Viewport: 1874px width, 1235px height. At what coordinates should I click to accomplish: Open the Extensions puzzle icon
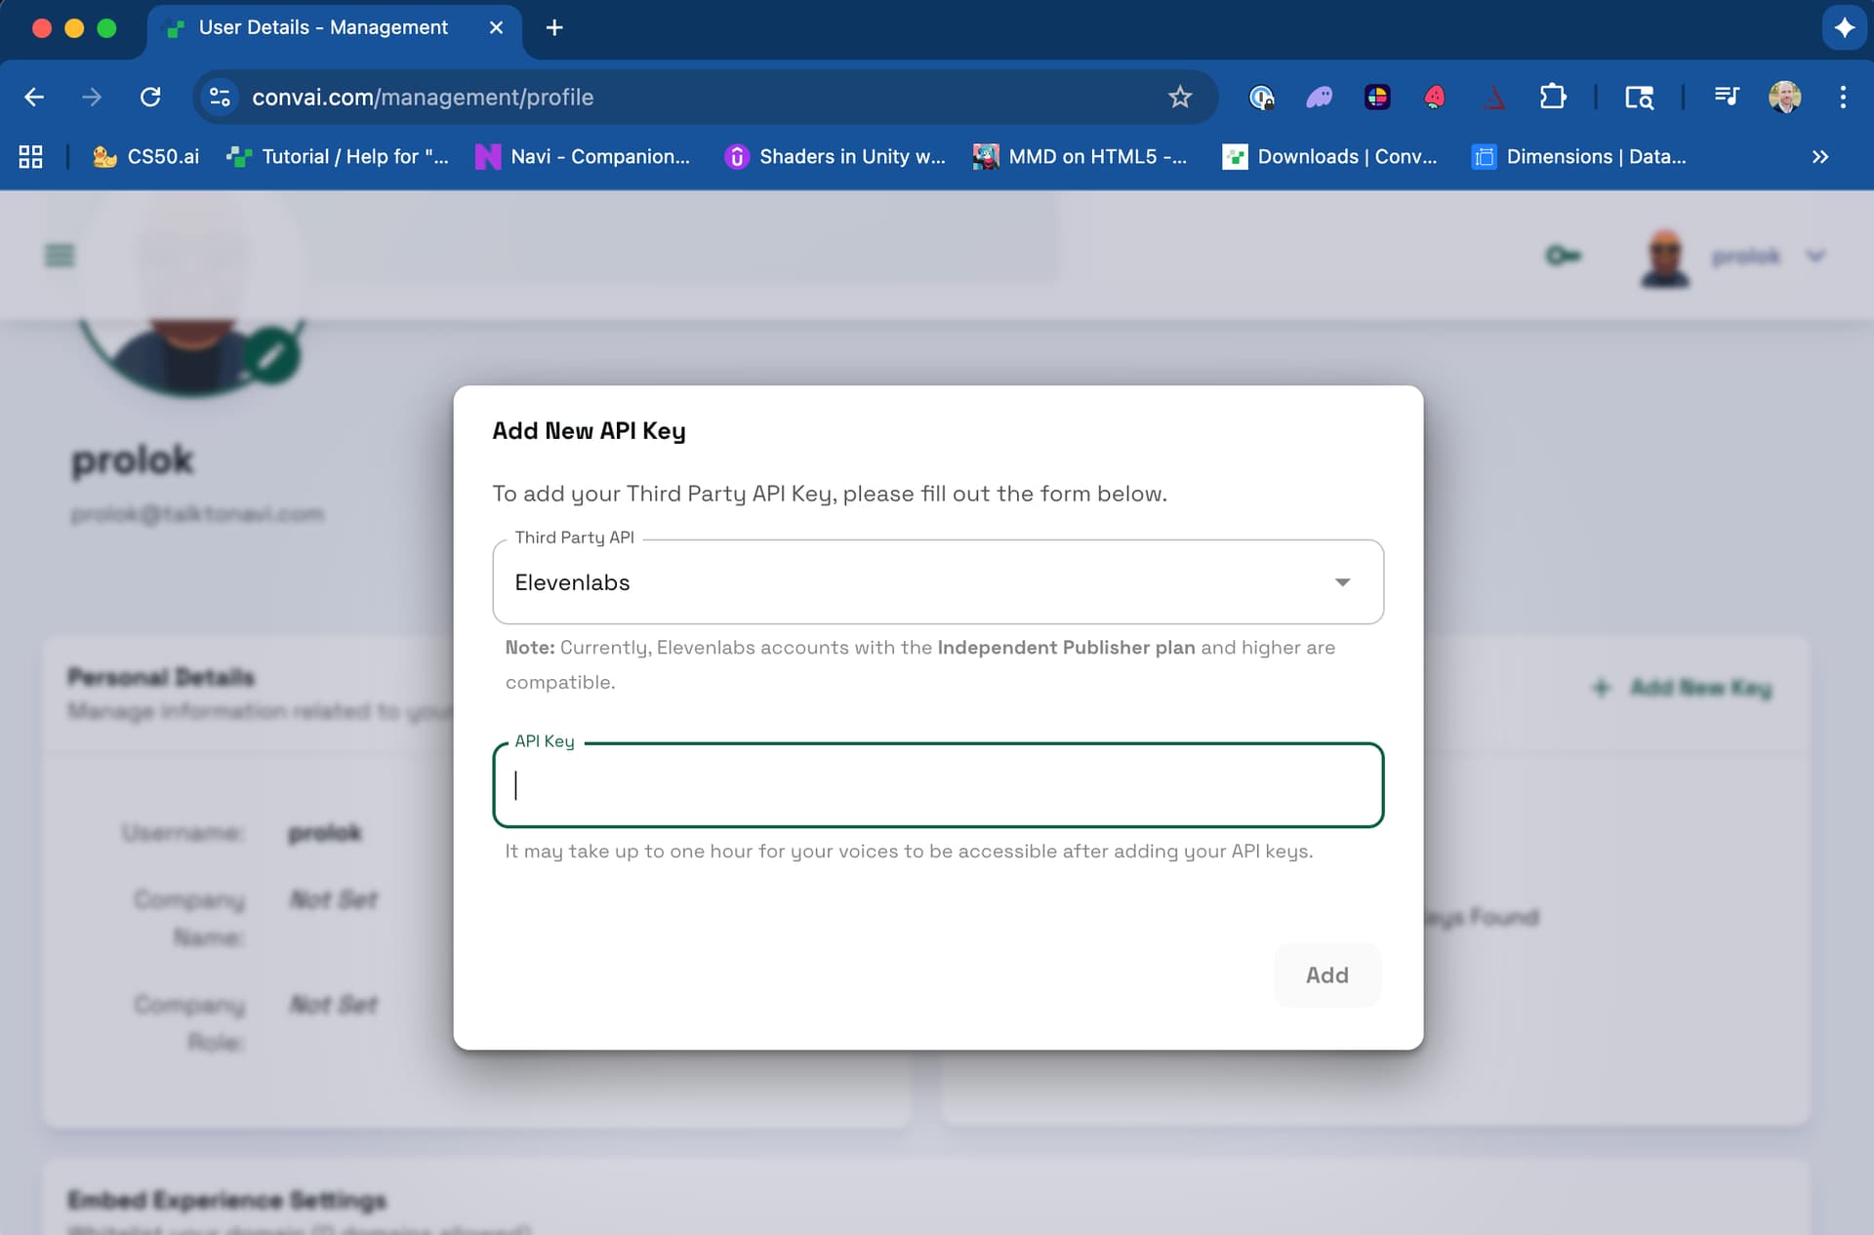[x=1552, y=97]
